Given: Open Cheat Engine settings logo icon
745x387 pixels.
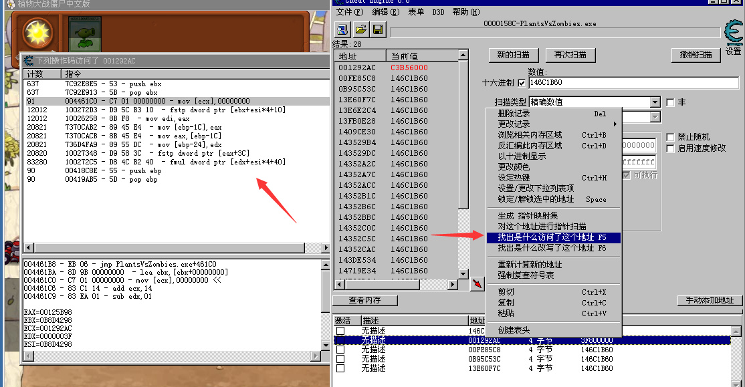Looking at the screenshot, I should [x=733, y=33].
